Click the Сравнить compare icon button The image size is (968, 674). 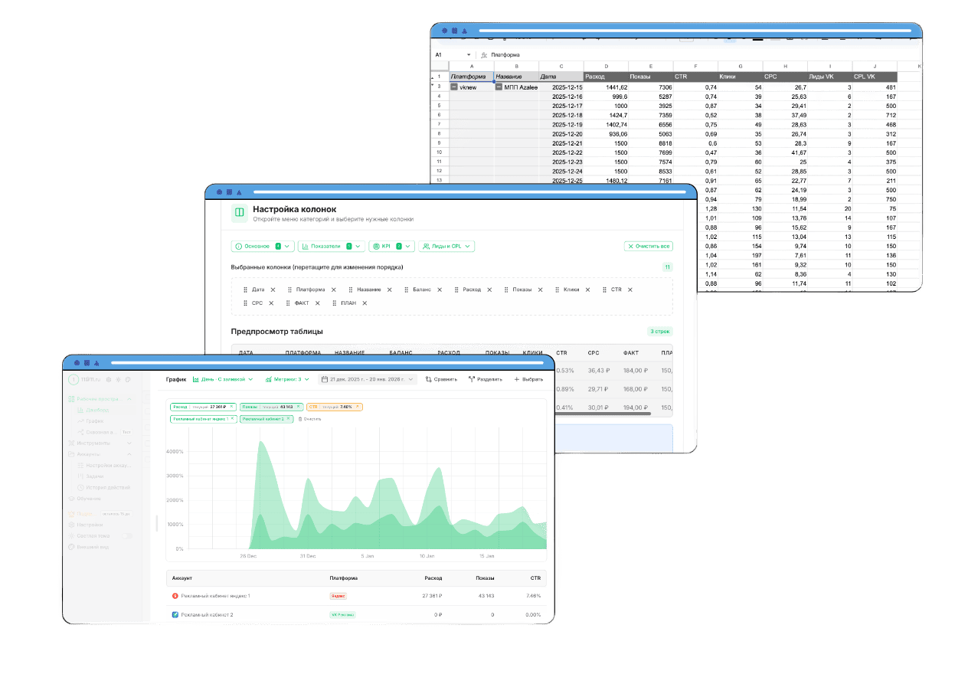(441, 379)
